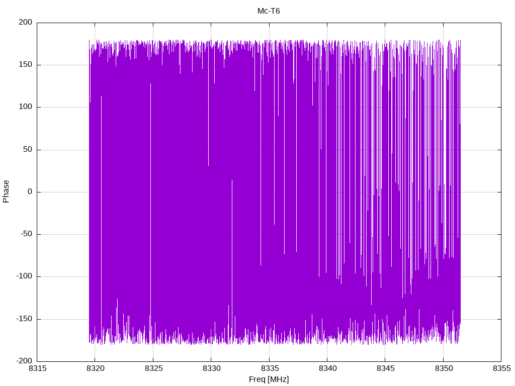Image resolution: width=515 pixels, height=386 pixels.
Task: Click the plot title 'Mc-T6'
Action: click(269, 11)
